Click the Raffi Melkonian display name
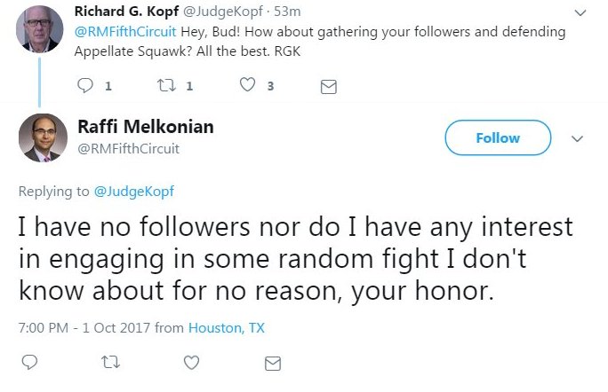This screenshot has width=608, height=392. [152, 127]
